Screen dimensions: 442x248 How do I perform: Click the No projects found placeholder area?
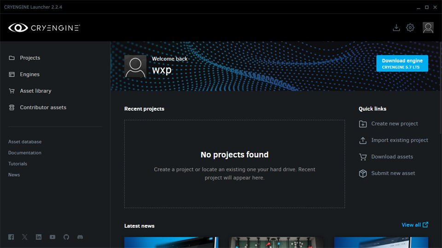(234, 164)
